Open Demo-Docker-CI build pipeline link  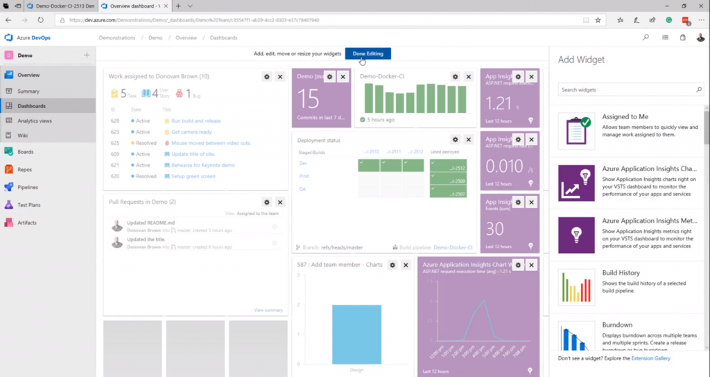pyautogui.click(x=453, y=247)
